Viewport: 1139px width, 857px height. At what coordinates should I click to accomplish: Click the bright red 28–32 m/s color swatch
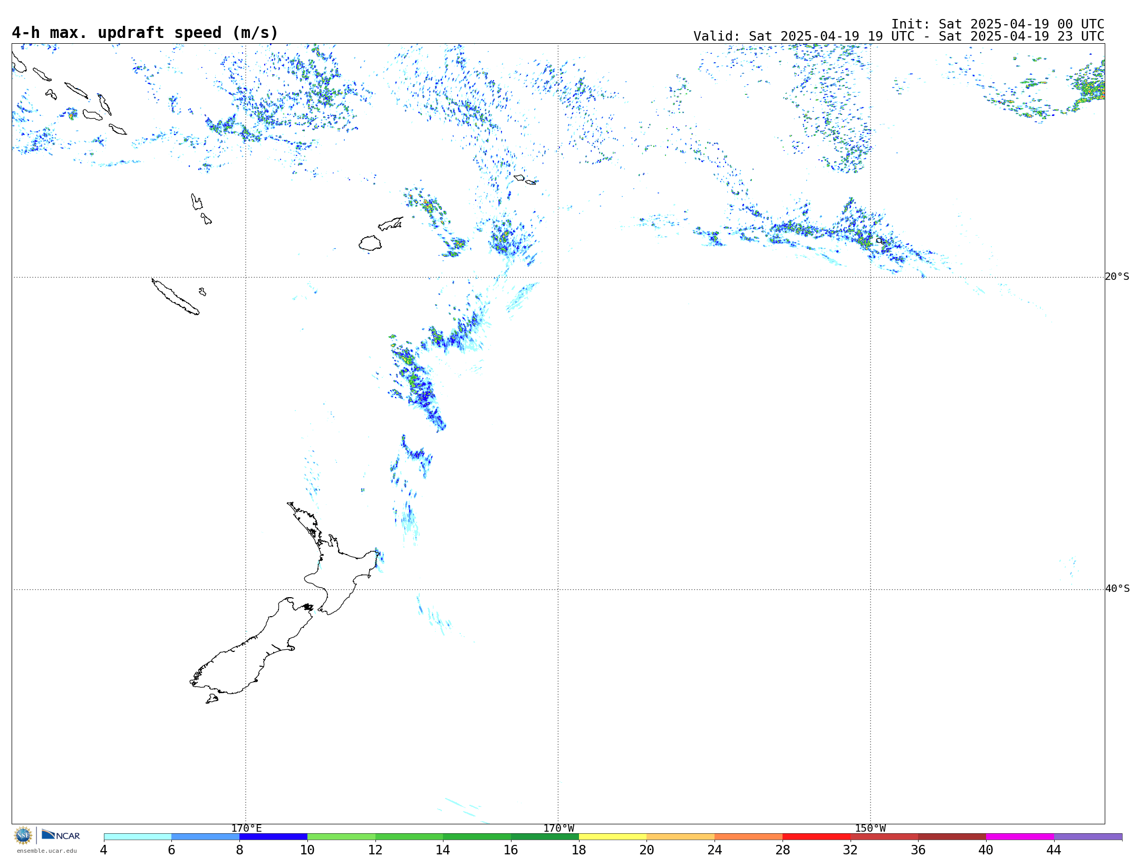[816, 837]
